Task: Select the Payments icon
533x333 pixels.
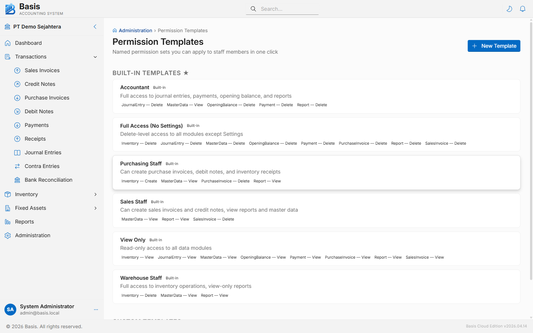Action: tap(17, 125)
